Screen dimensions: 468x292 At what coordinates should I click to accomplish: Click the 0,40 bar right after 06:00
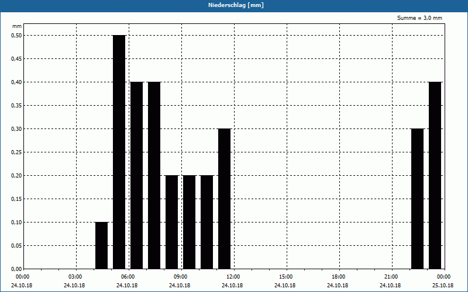(137, 175)
